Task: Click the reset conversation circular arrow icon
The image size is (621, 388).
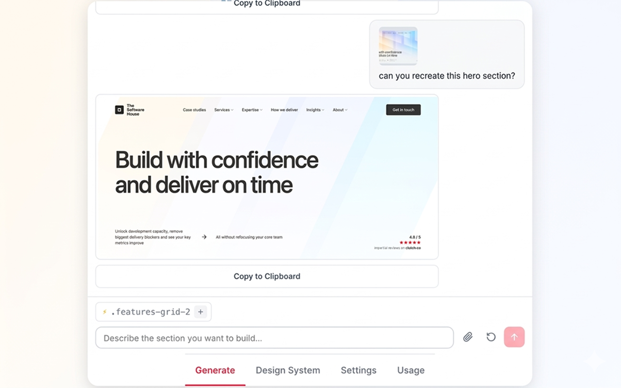Action: [x=491, y=337]
